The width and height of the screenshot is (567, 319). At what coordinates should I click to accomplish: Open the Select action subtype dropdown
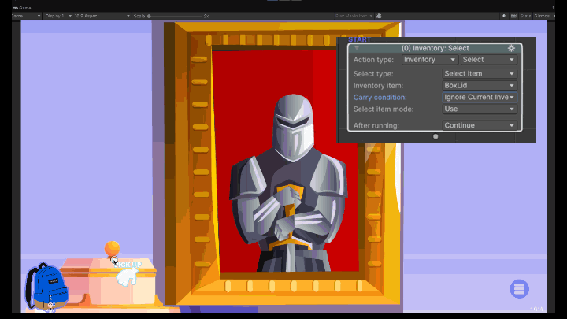click(489, 60)
